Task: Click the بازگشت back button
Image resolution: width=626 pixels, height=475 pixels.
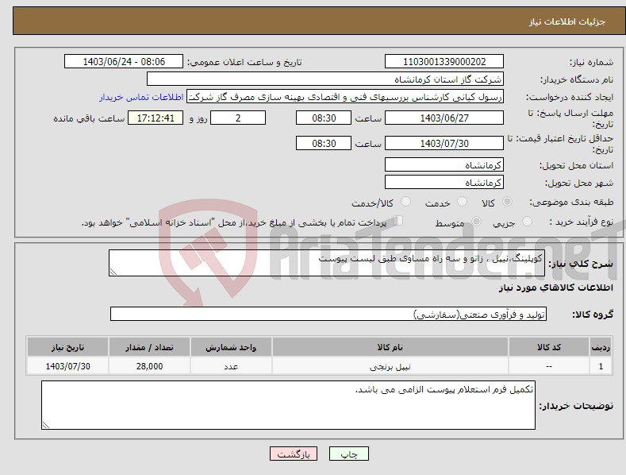Action: [x=294, y=454]
